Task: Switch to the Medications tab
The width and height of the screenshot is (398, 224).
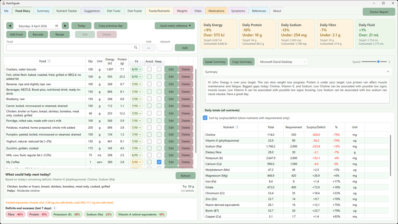Action: 216,10
